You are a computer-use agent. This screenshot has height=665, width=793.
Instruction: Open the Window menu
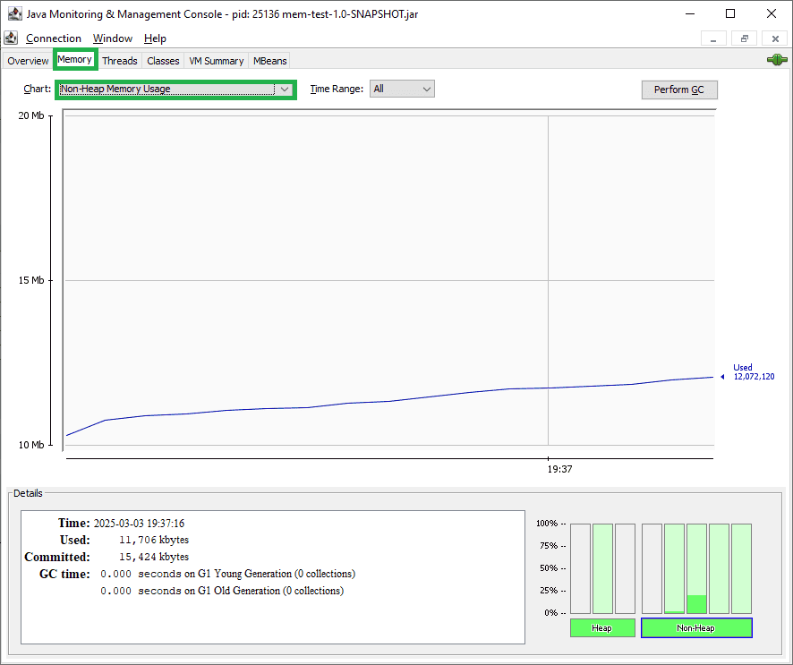112,38
